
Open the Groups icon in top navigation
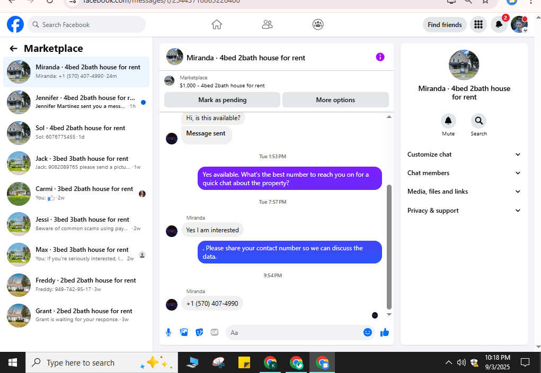point(318,24)
